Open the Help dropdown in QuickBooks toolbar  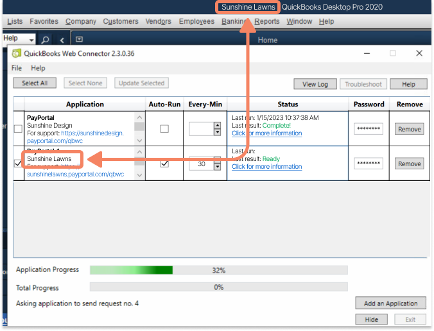[31, 40]
